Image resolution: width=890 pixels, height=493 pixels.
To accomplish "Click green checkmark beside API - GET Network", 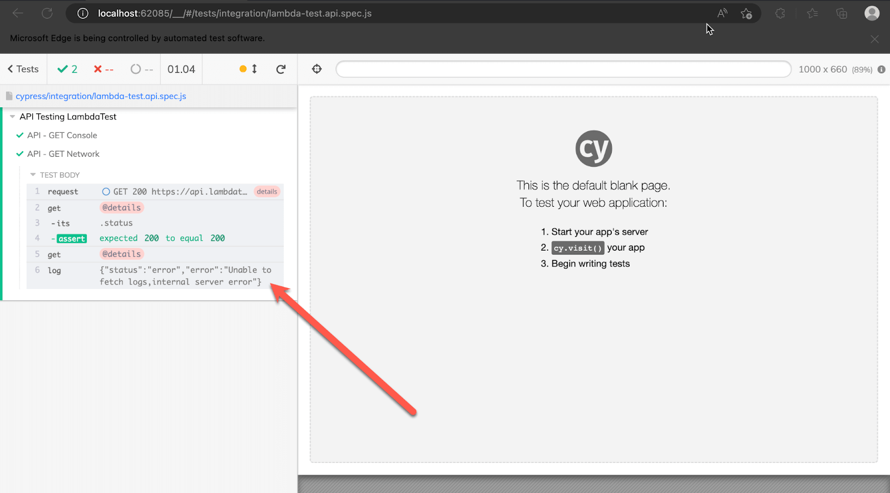I will [x=20, y=154].
